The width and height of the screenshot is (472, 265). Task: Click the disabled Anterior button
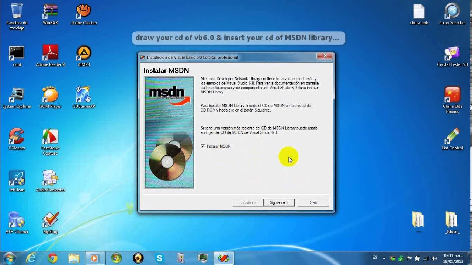pos(248,202)
